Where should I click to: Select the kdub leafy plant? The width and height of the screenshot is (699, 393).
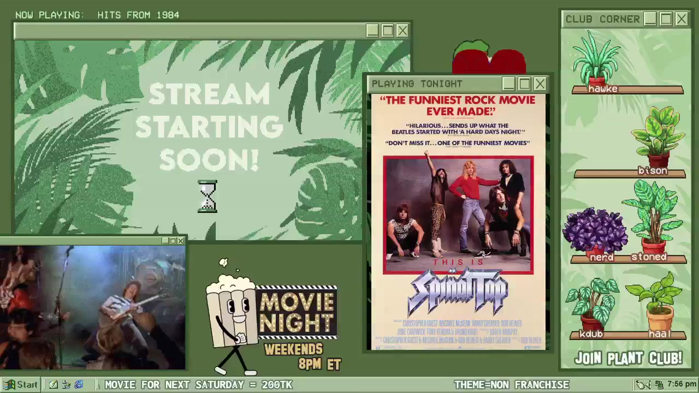592,304
